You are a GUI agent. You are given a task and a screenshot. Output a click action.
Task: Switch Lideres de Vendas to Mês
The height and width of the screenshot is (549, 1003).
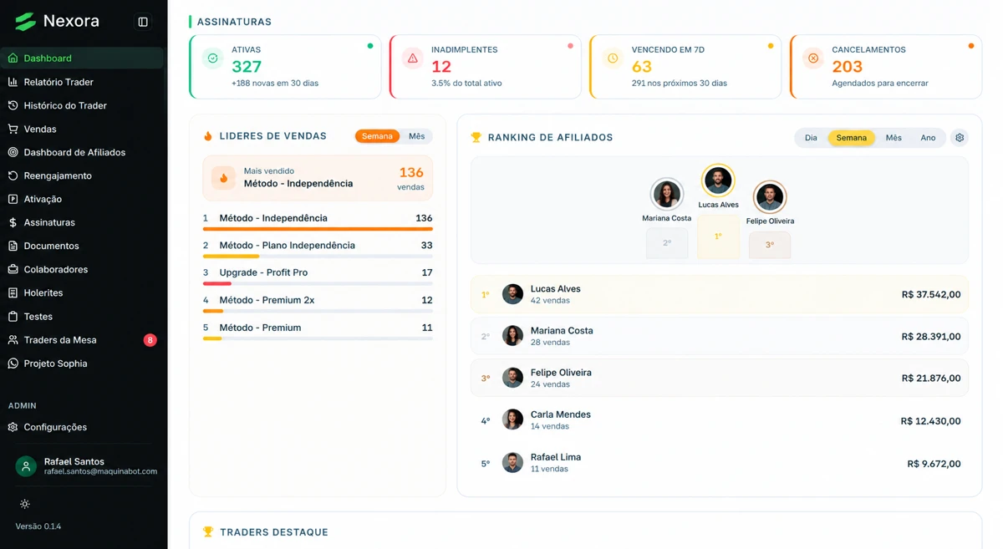tap(416, 136)
